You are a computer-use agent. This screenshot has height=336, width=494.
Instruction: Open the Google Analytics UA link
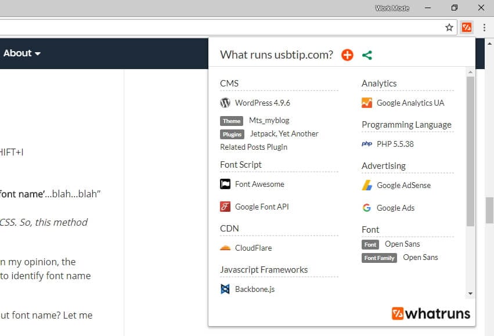(x=410, y=103)
